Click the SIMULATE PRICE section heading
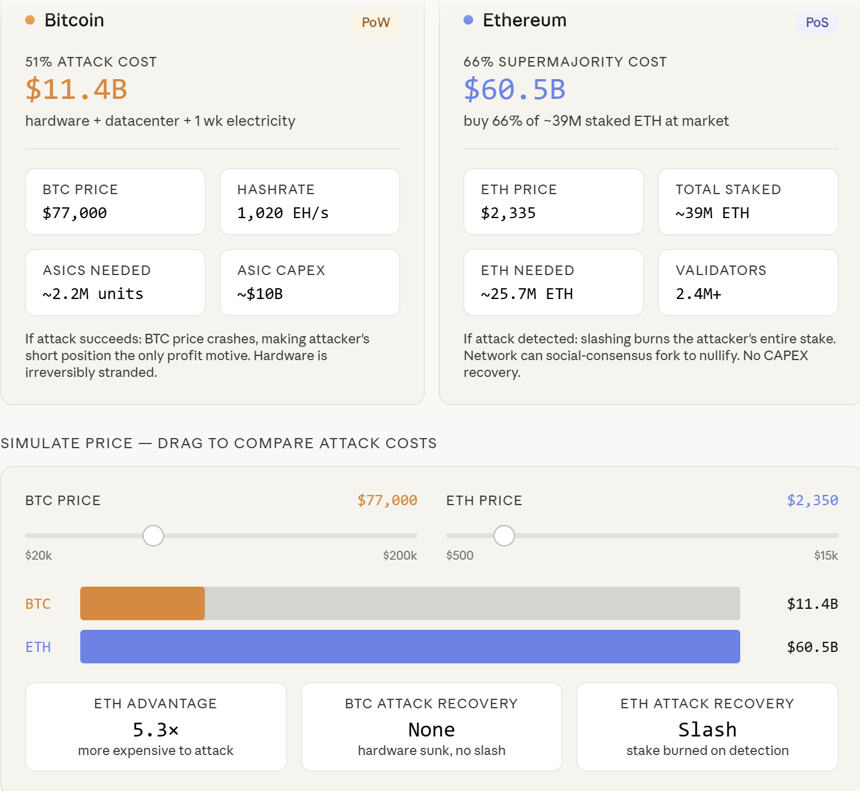Image resolution: width=860 pixels, height=791 pixels. coord(219,443)
